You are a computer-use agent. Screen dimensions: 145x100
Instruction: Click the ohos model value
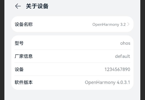coord(125,43)
